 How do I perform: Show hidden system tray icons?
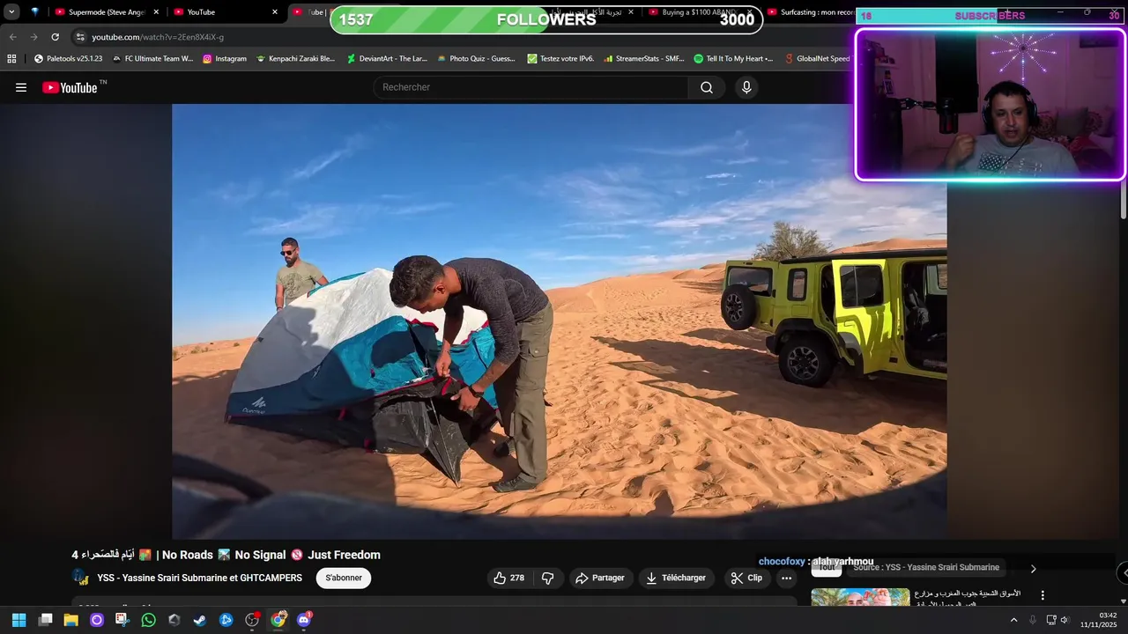click(1013, 620)
